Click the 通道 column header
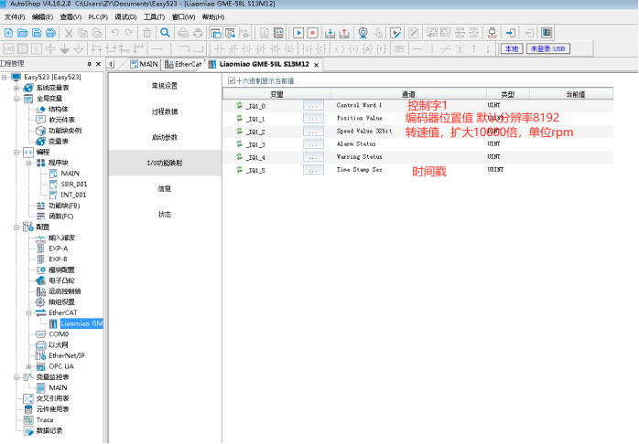Image resolution: width=639 pixels, height=444 pixels. tap(408, 94)
